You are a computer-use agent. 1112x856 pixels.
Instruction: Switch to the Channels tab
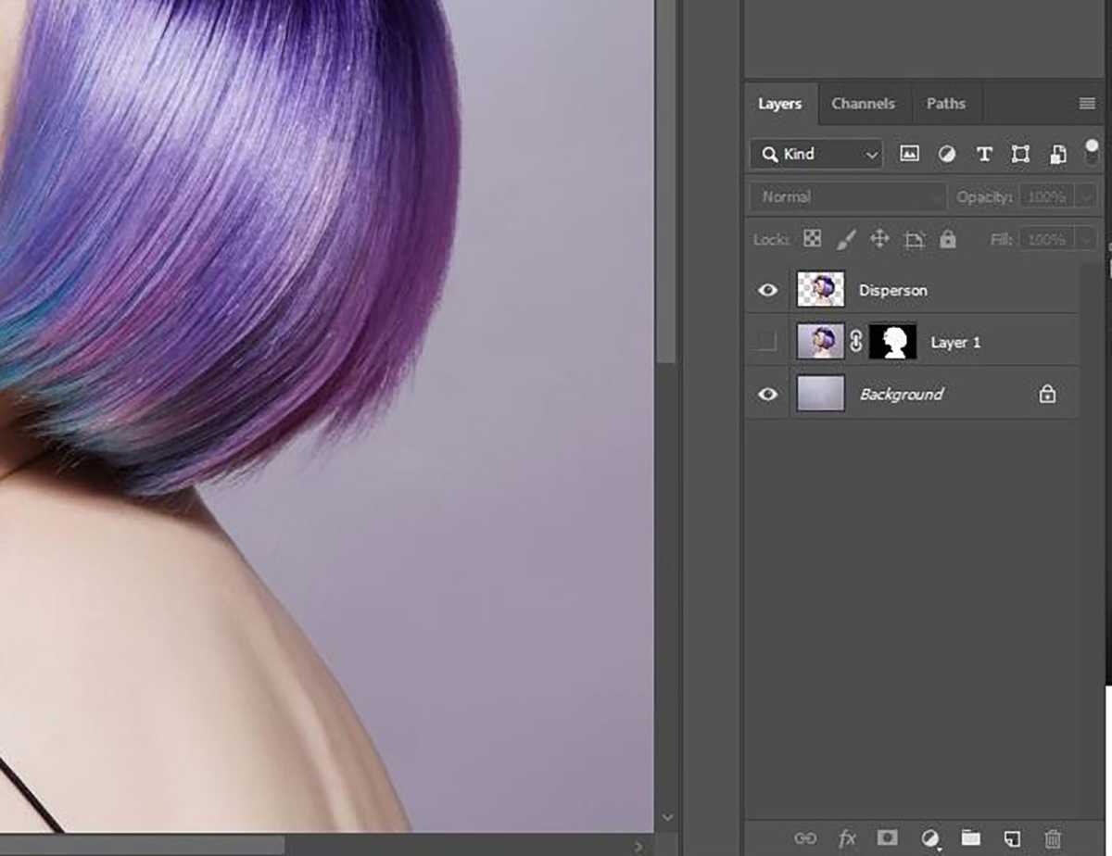863,103
